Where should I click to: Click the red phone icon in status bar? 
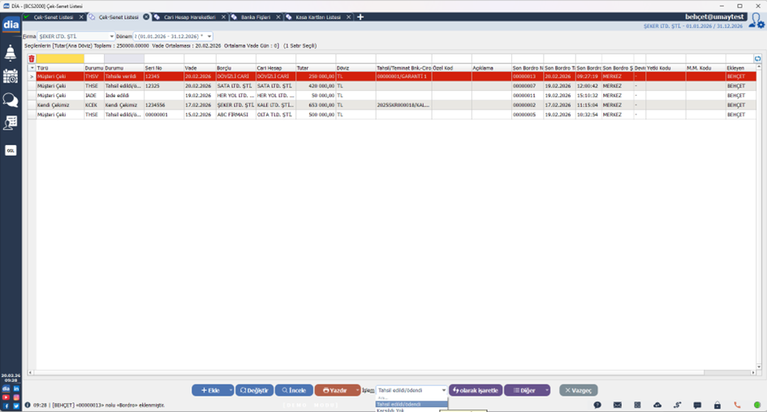click(x=737, y=405)
